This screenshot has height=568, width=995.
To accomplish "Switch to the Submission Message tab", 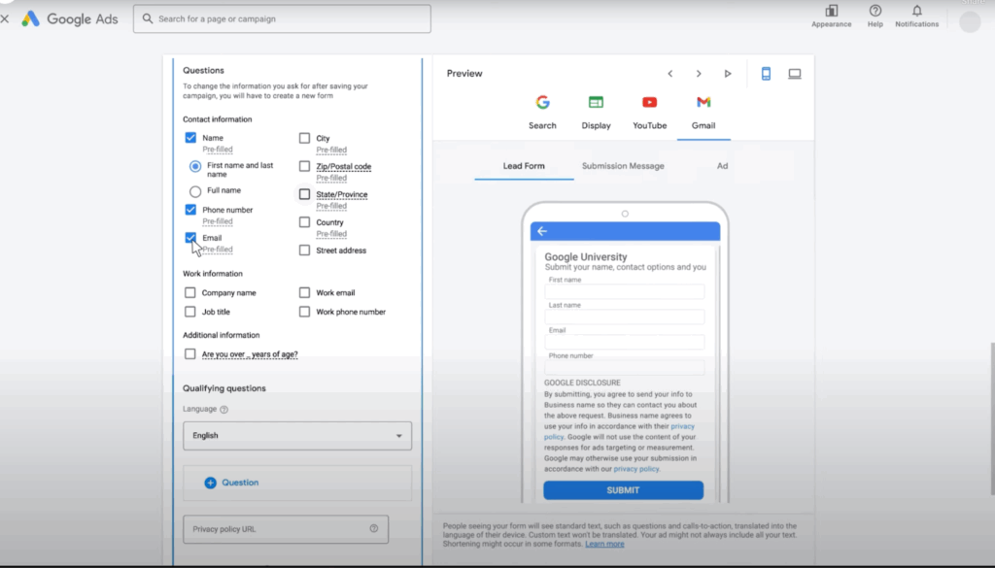I will [623, 166].
